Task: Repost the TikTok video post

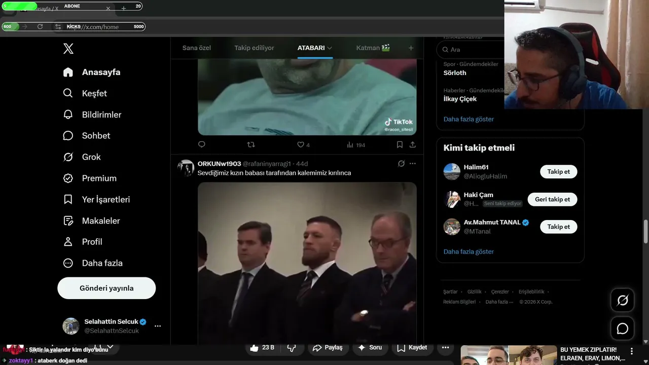Action: pos(250,144)
